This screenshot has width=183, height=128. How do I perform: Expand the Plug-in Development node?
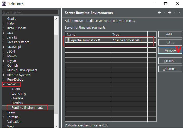[x=3, y=70]
